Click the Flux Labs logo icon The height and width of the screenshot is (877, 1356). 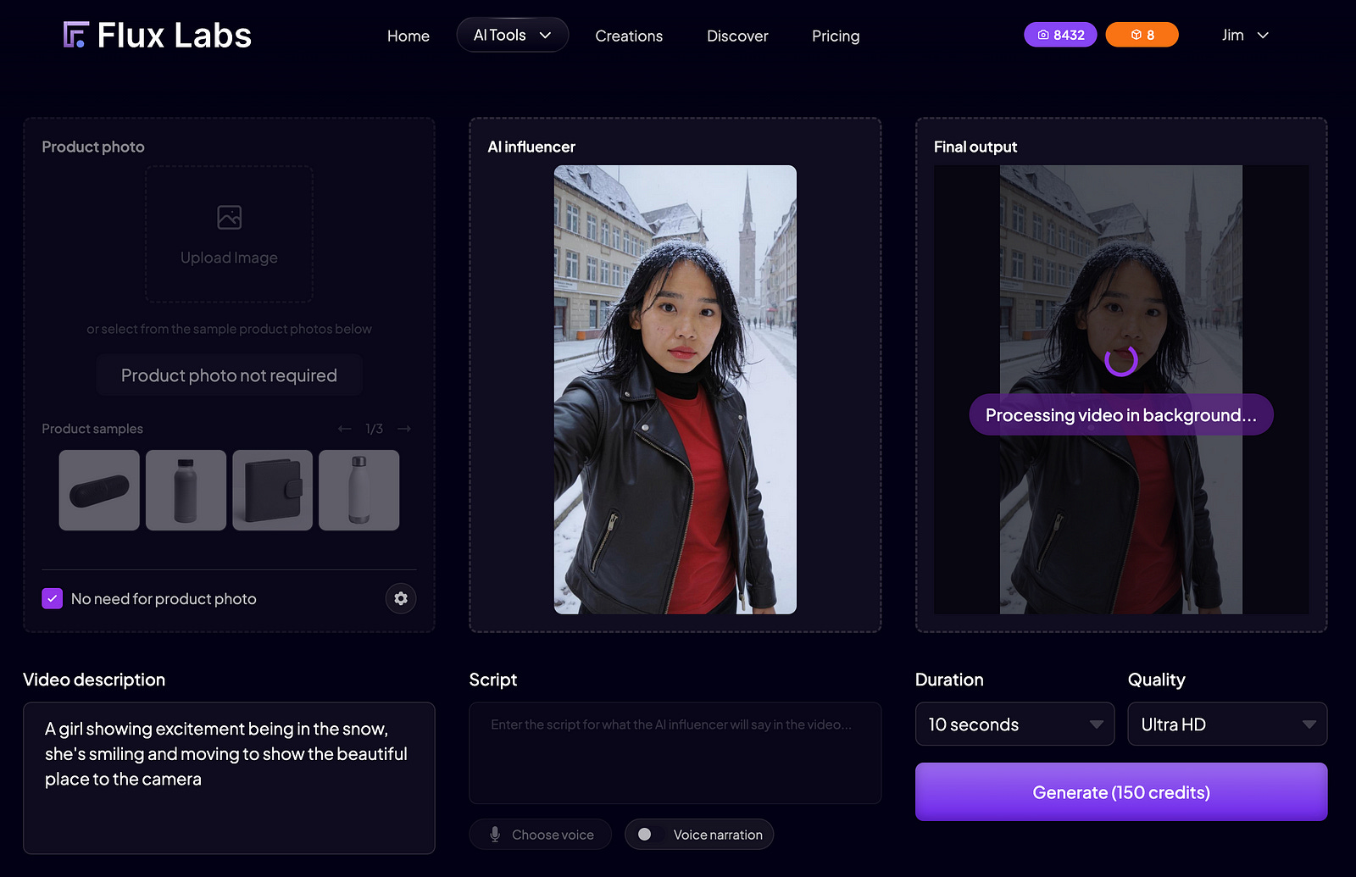pos(75,35)
